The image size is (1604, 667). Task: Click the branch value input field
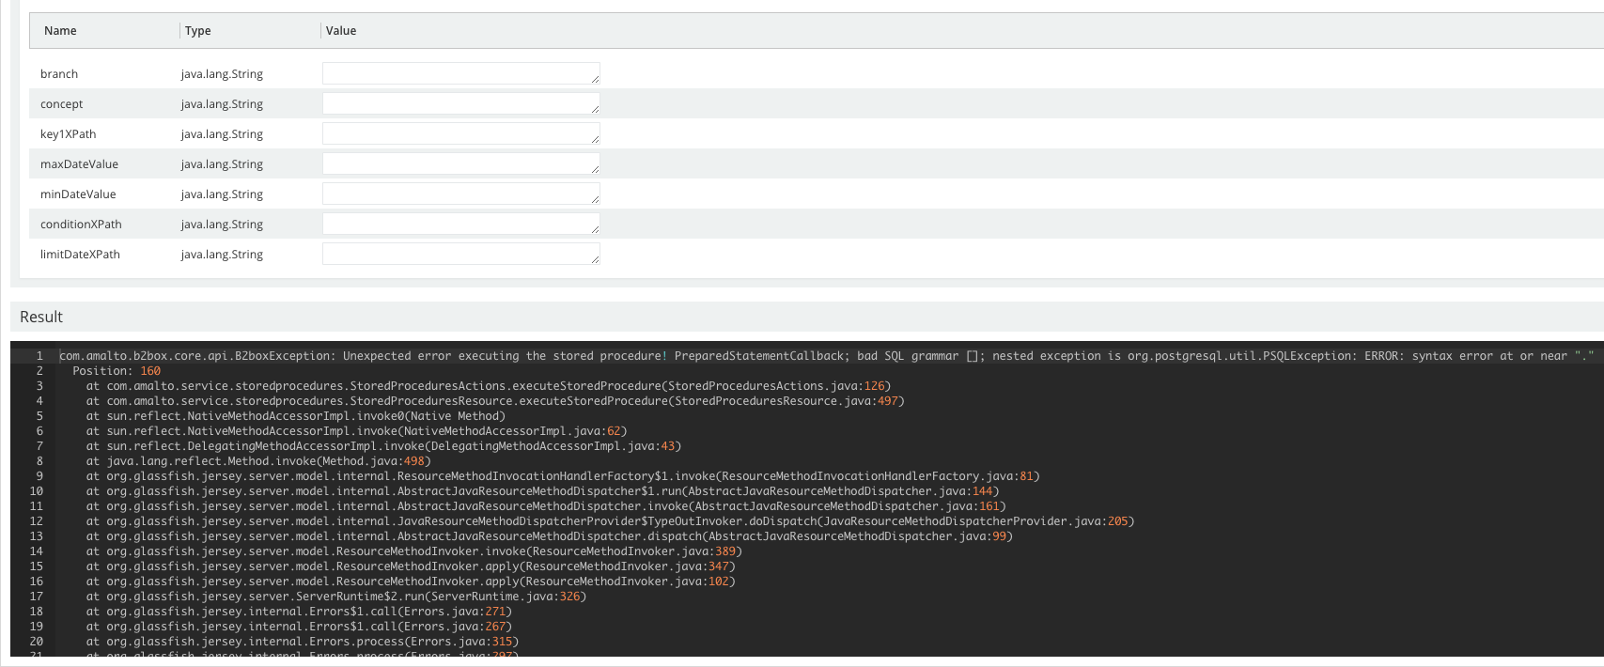click(x=460, y=73)
